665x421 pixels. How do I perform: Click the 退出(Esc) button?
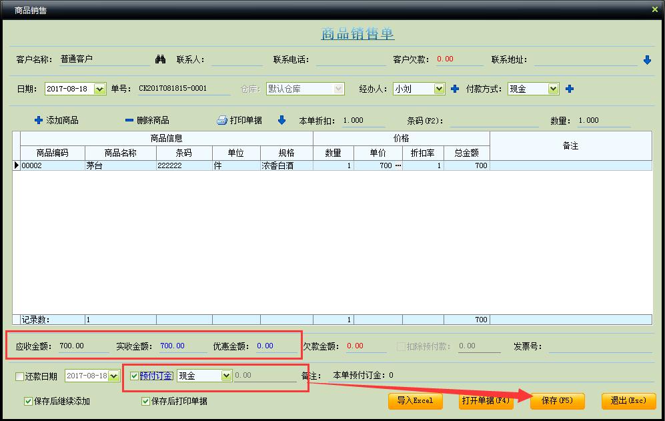click(628, 400)
